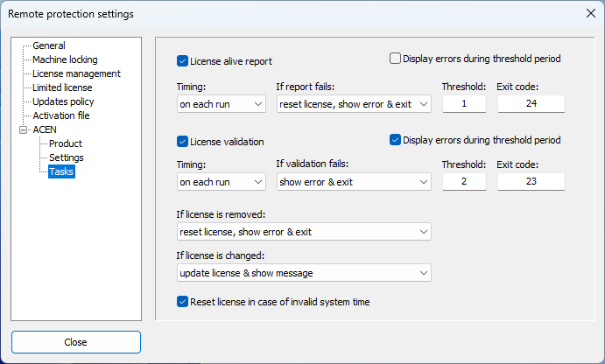Select the Tasks tree item
This screenshot has height=364, width=605.
pyautogui.click(x=61, y=171)
